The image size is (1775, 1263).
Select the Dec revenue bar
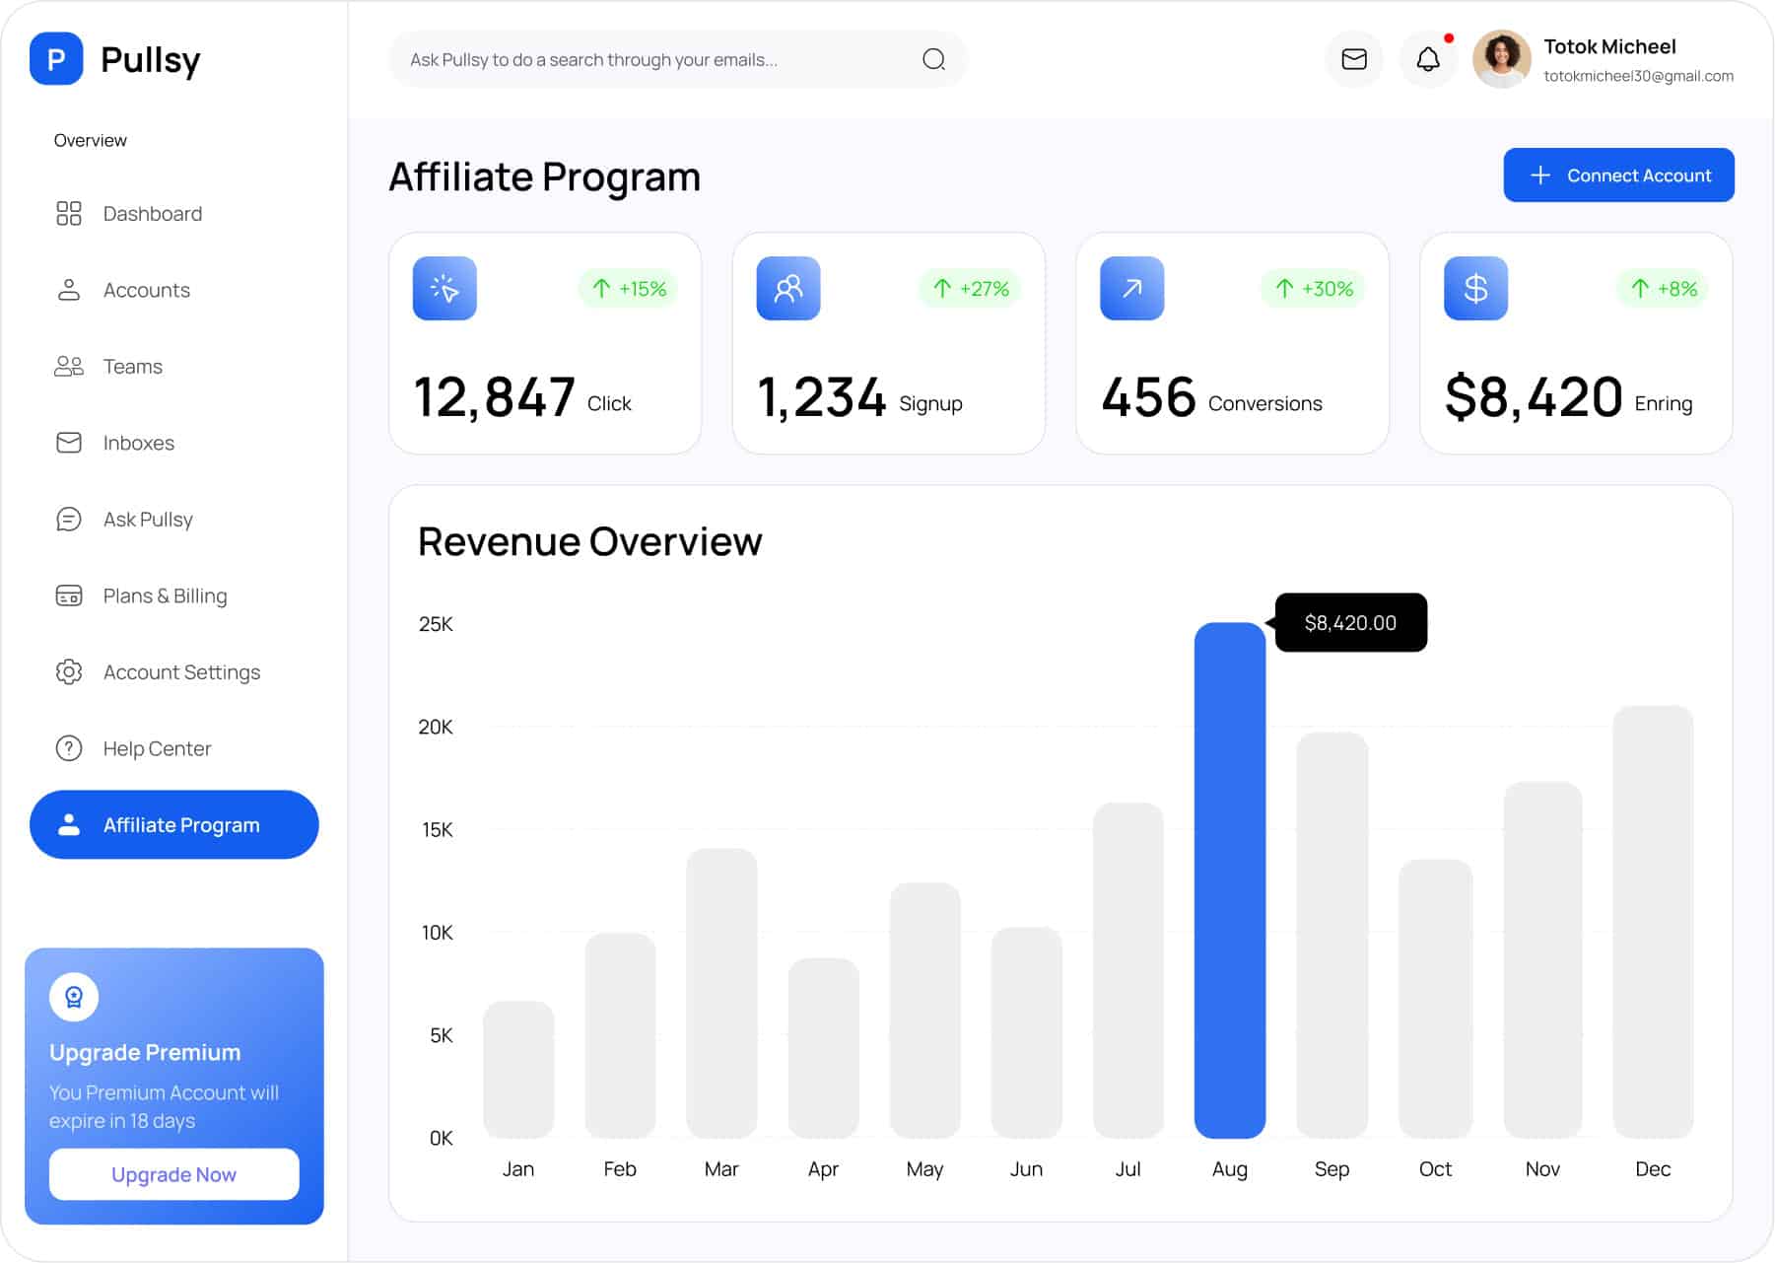pos(1653,922)
